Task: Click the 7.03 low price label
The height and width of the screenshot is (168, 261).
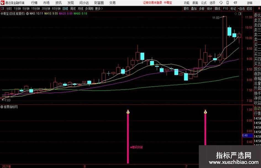Action: click(x=8, y=100)
